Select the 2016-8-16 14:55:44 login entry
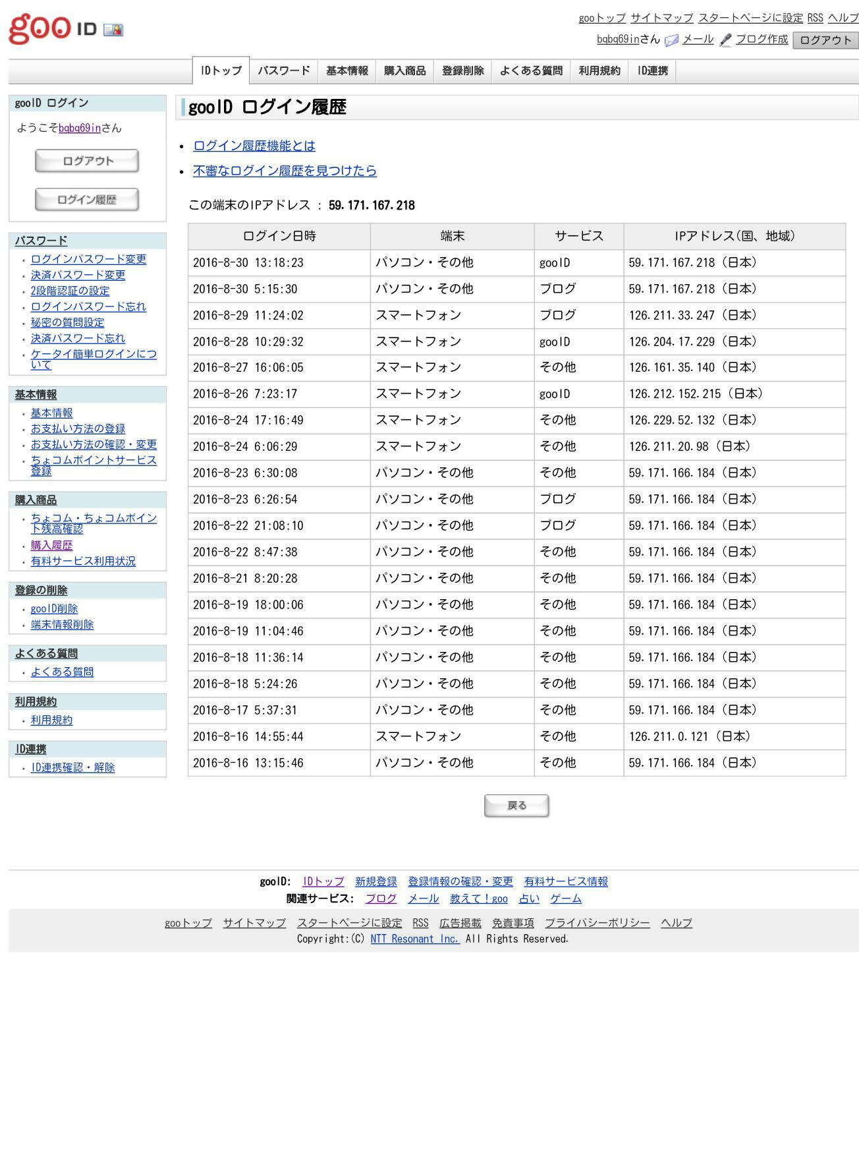The image size is (859, 1174). (x=516, y=736)
